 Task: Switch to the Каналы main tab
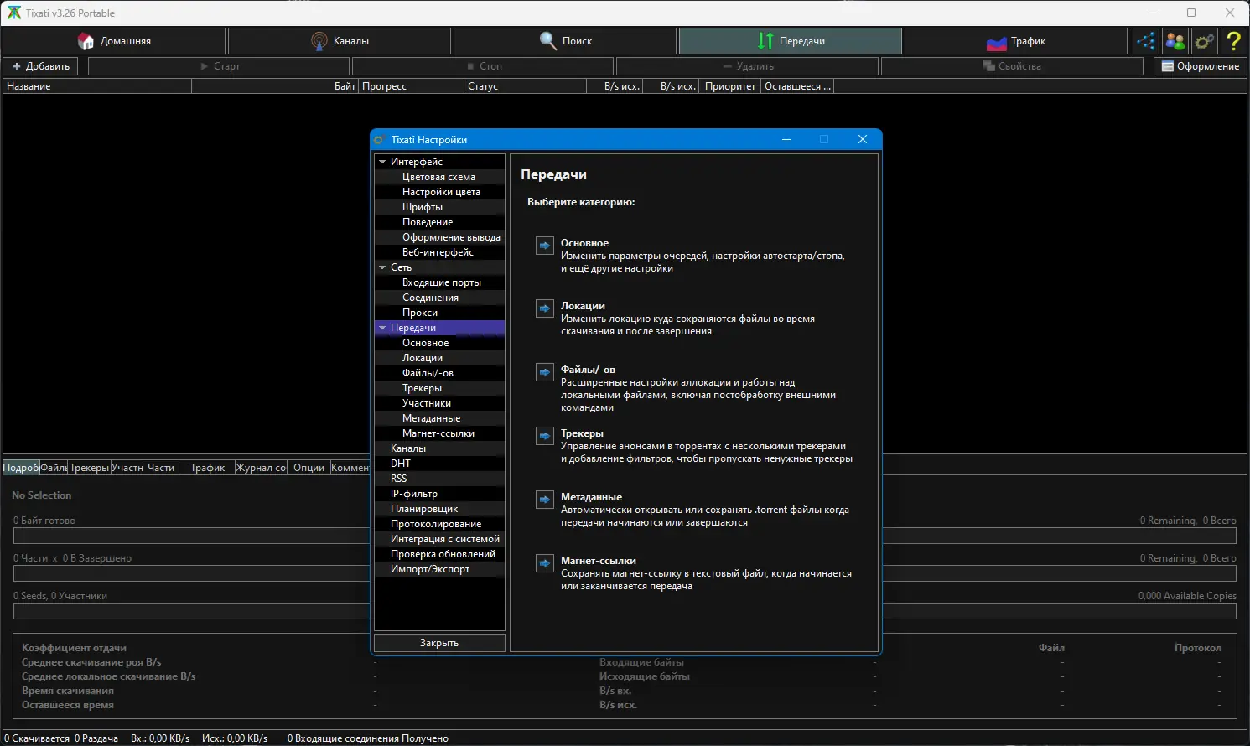[x=340, y=41]
